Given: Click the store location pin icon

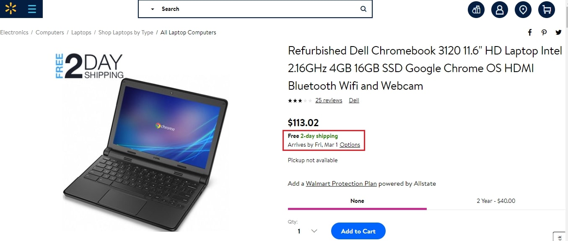Looking at the screenshot, I should coord(523,10).
